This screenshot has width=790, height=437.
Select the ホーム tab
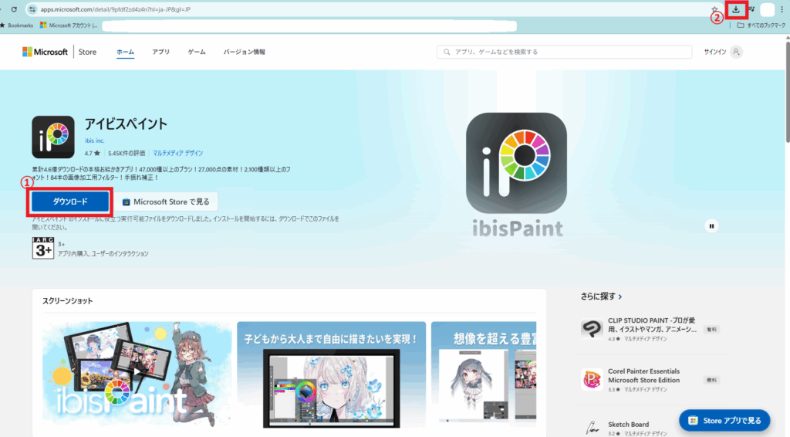(x=126, y=52)
